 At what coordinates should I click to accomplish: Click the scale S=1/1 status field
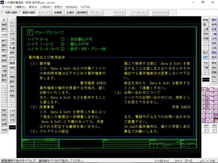click(178, 161)
